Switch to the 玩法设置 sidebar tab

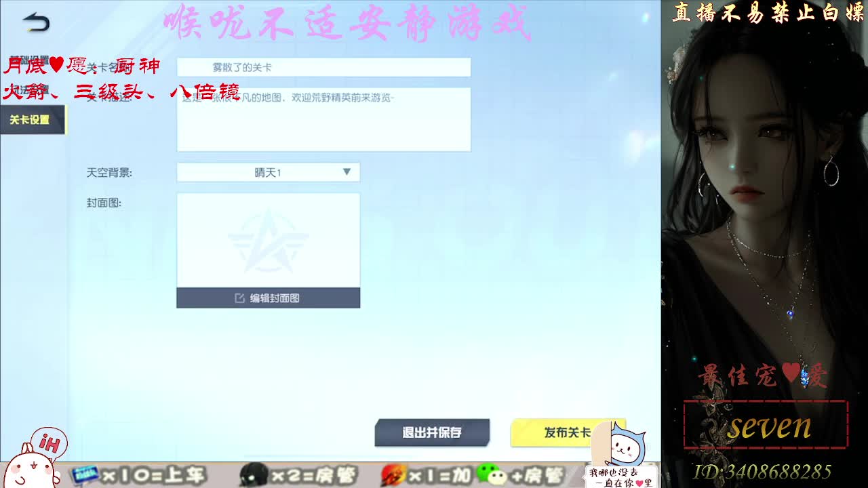point(31,88)
